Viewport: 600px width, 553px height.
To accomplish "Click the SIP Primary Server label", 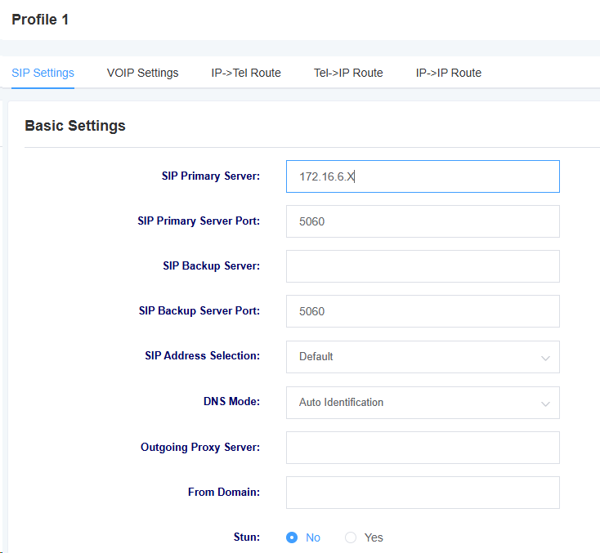I will pyautogui.click(x=210, y=176).
